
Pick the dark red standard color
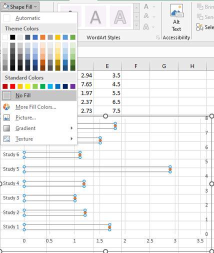[5, 86]
